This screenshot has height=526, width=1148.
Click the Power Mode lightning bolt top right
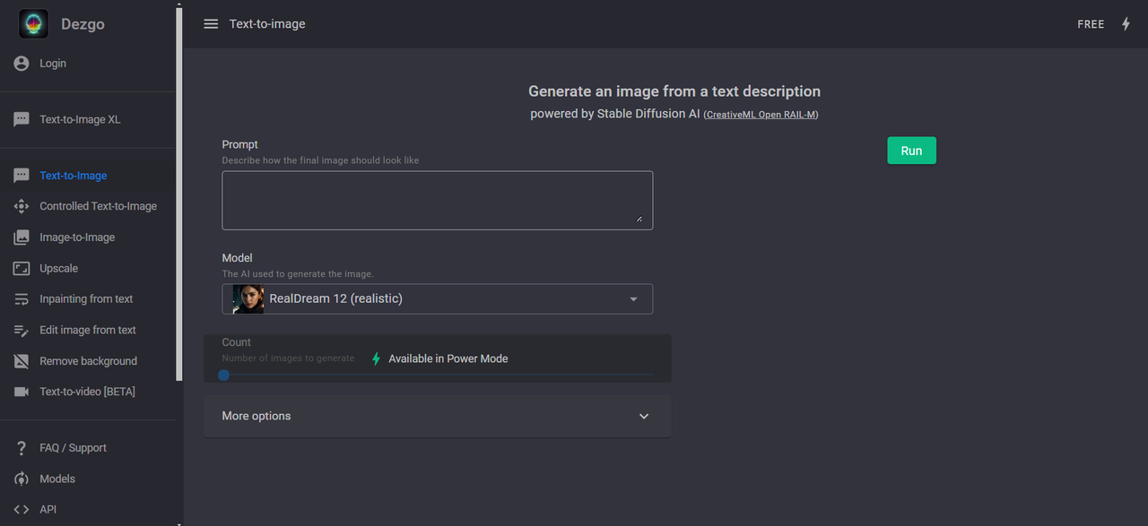(x=1126, y=24)
